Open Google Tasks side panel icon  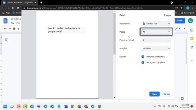(192, 47)
